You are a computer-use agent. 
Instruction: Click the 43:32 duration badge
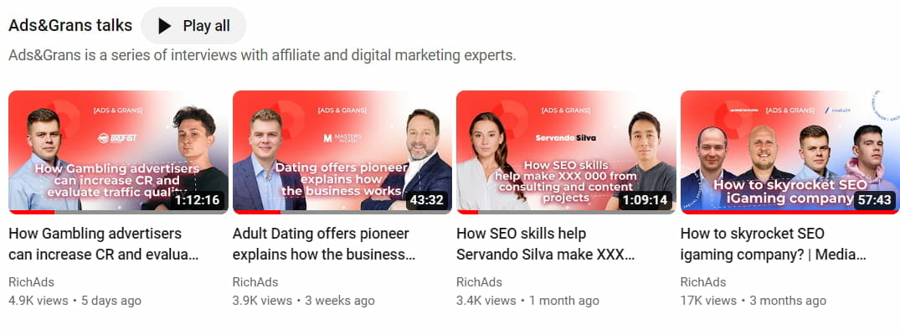click(427, 200)
